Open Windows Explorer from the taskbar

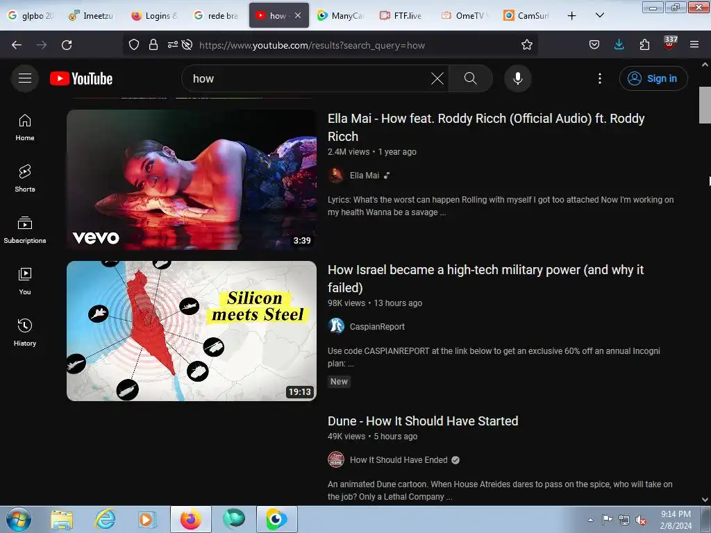(61, 520)
